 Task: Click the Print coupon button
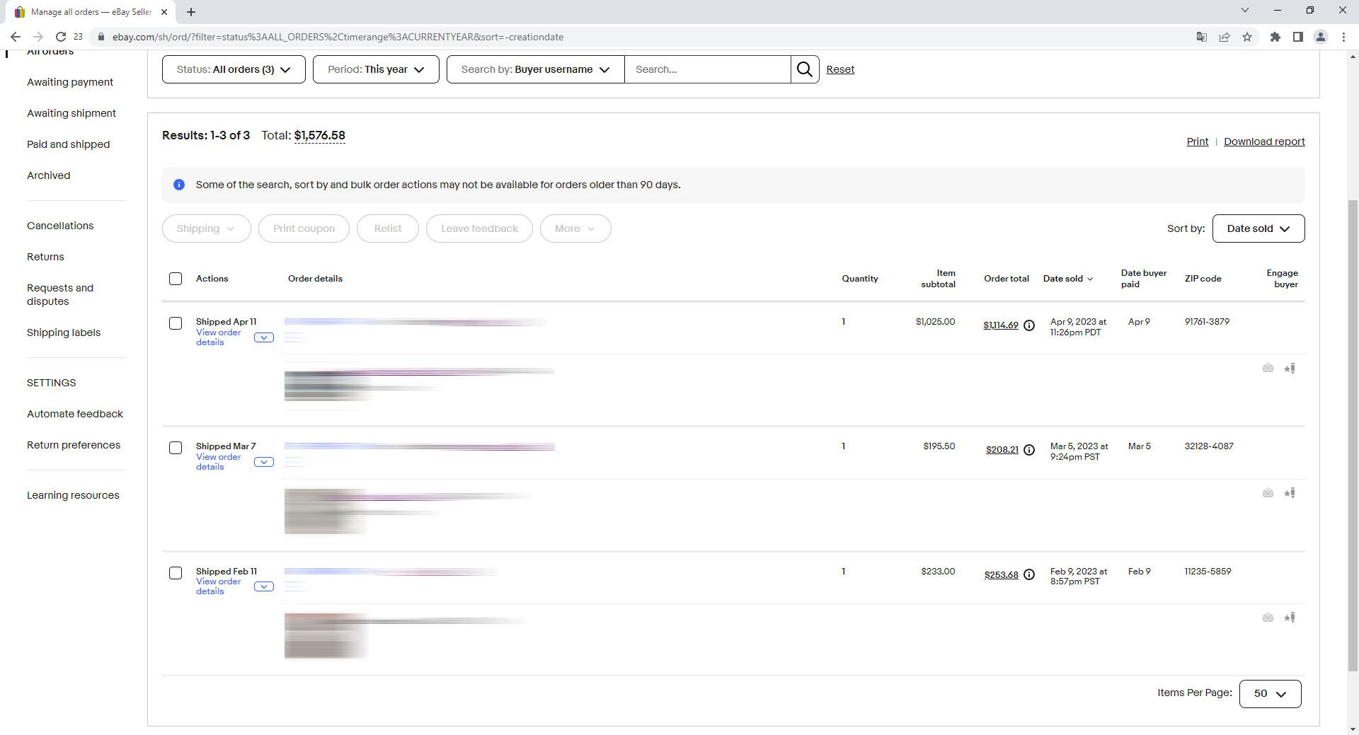click(304, 228)
